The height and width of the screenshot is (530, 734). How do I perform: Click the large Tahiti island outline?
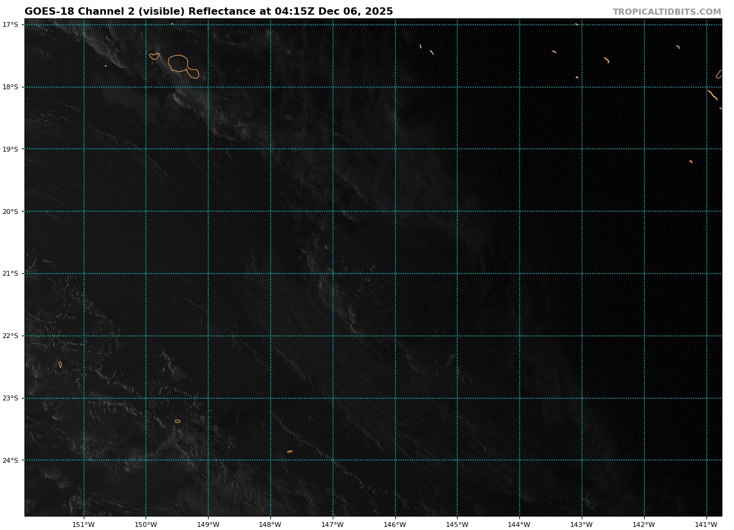point(179,63)
